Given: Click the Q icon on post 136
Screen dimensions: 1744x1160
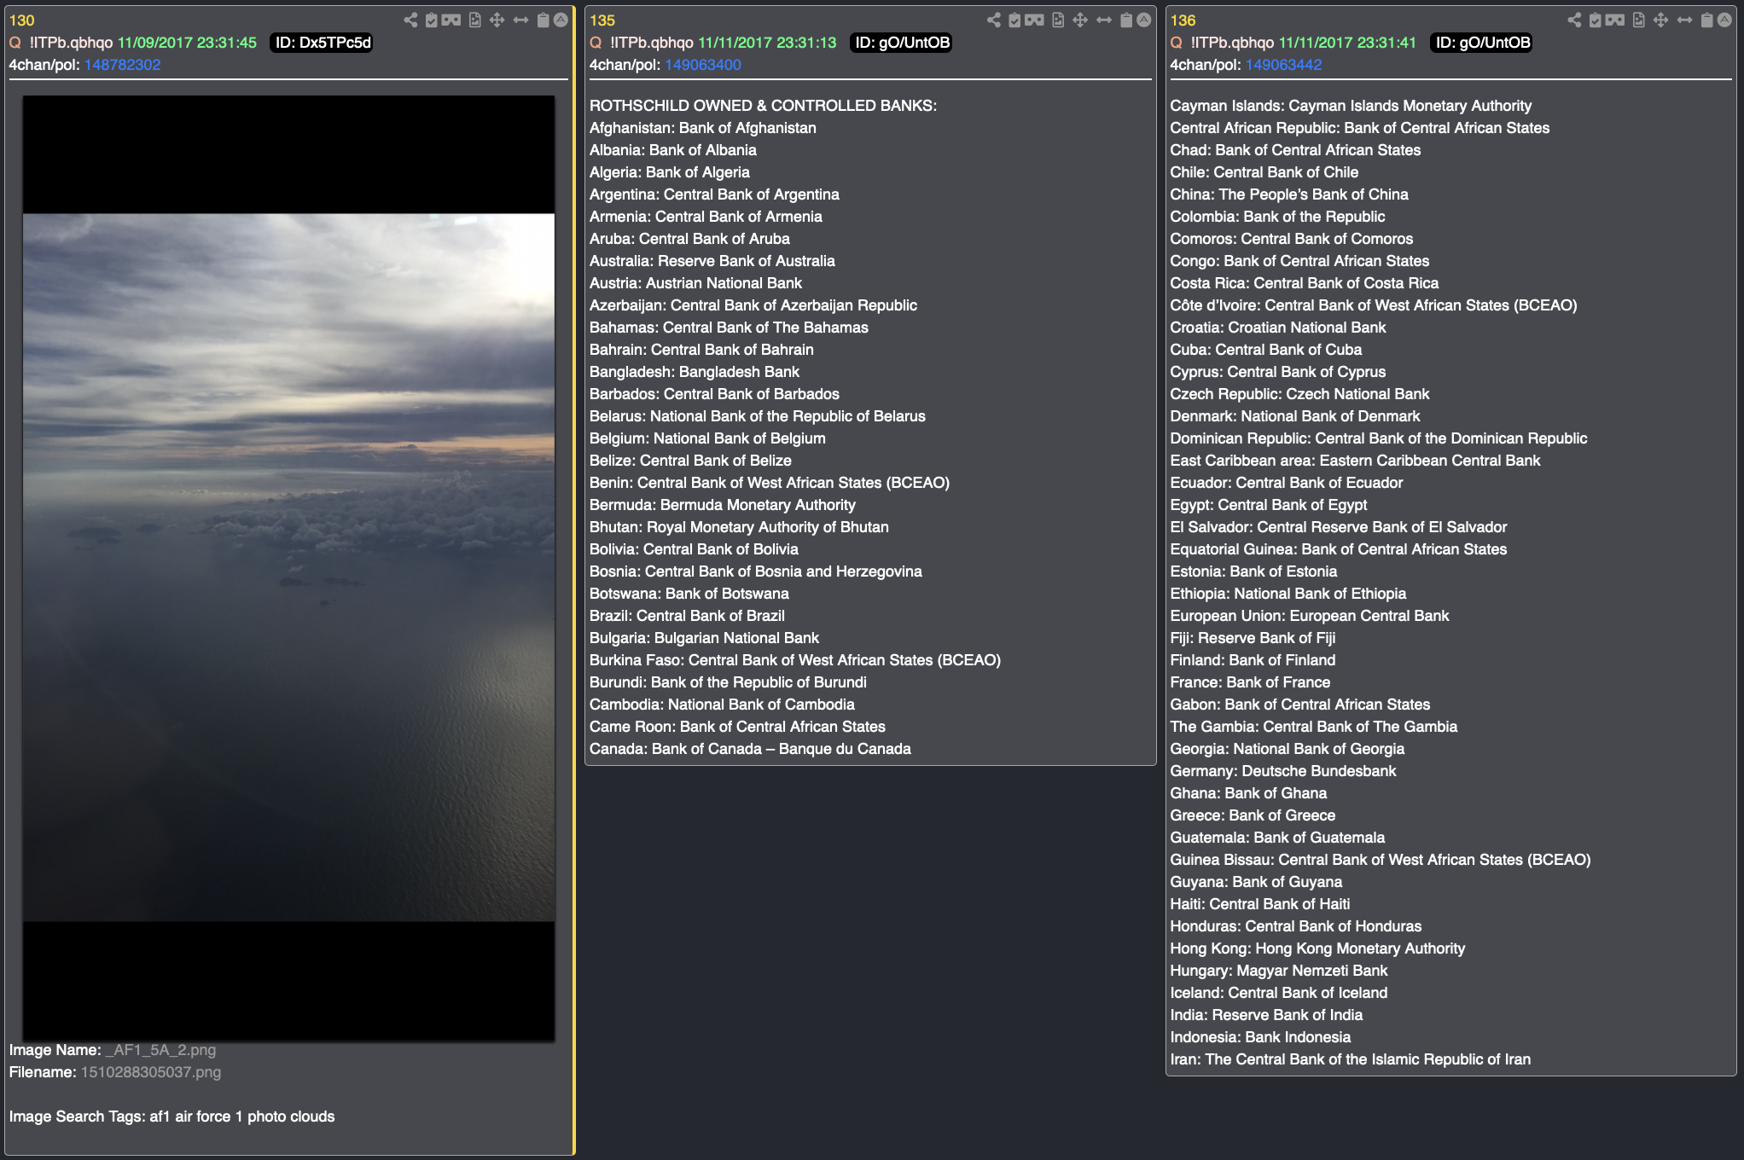Looking at the screenshot, I should point(1177,43).
